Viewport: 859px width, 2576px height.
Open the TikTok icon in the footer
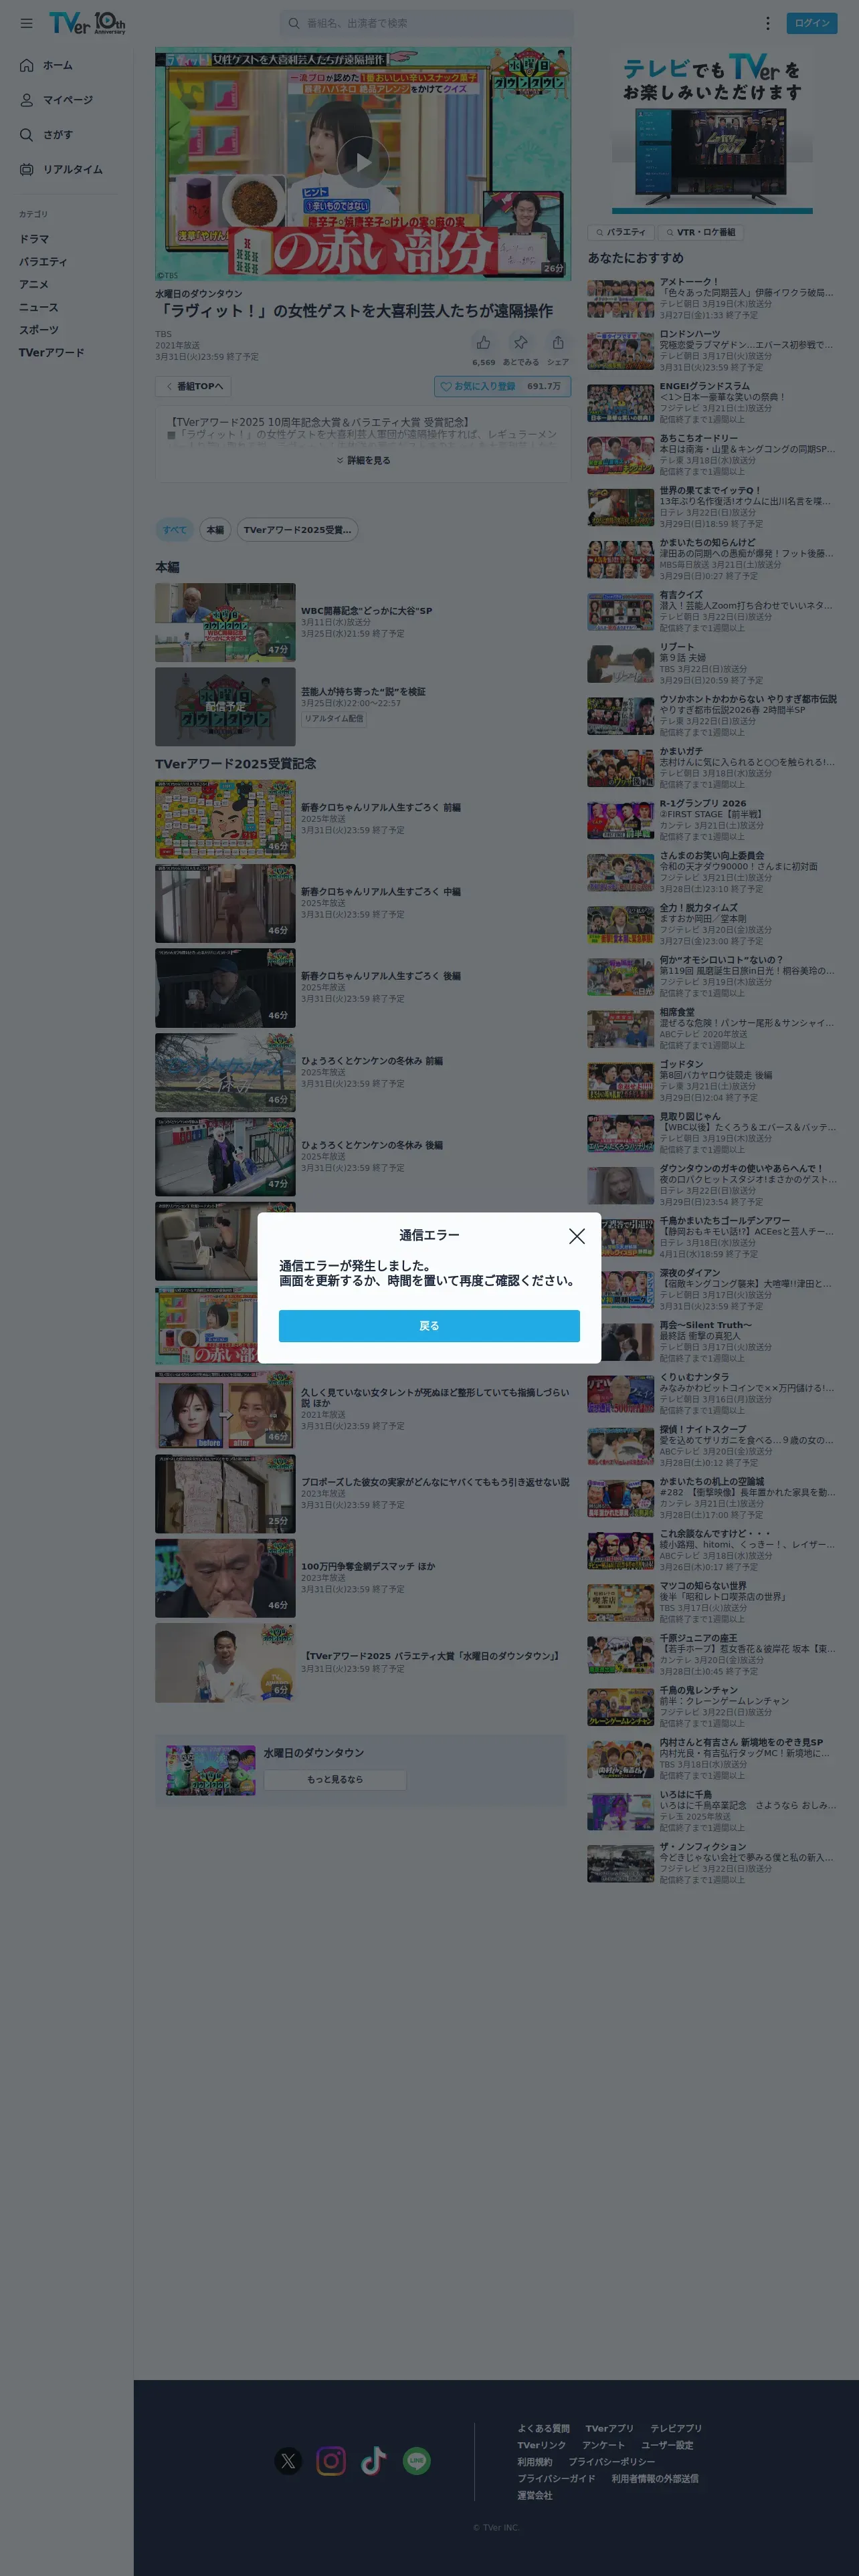tap(374, 2461)
